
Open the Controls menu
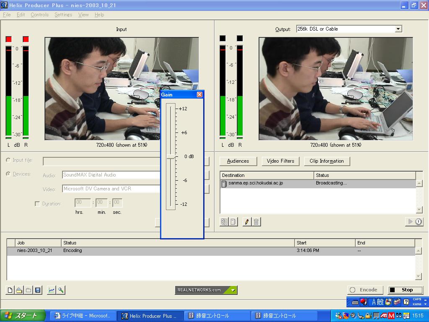tap(40, 15)
